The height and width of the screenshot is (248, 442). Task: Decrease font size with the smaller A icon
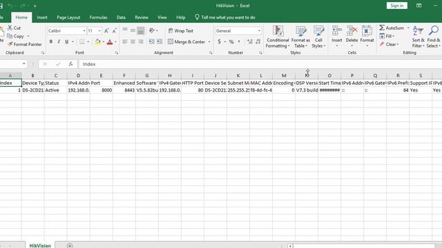(114, 30)
